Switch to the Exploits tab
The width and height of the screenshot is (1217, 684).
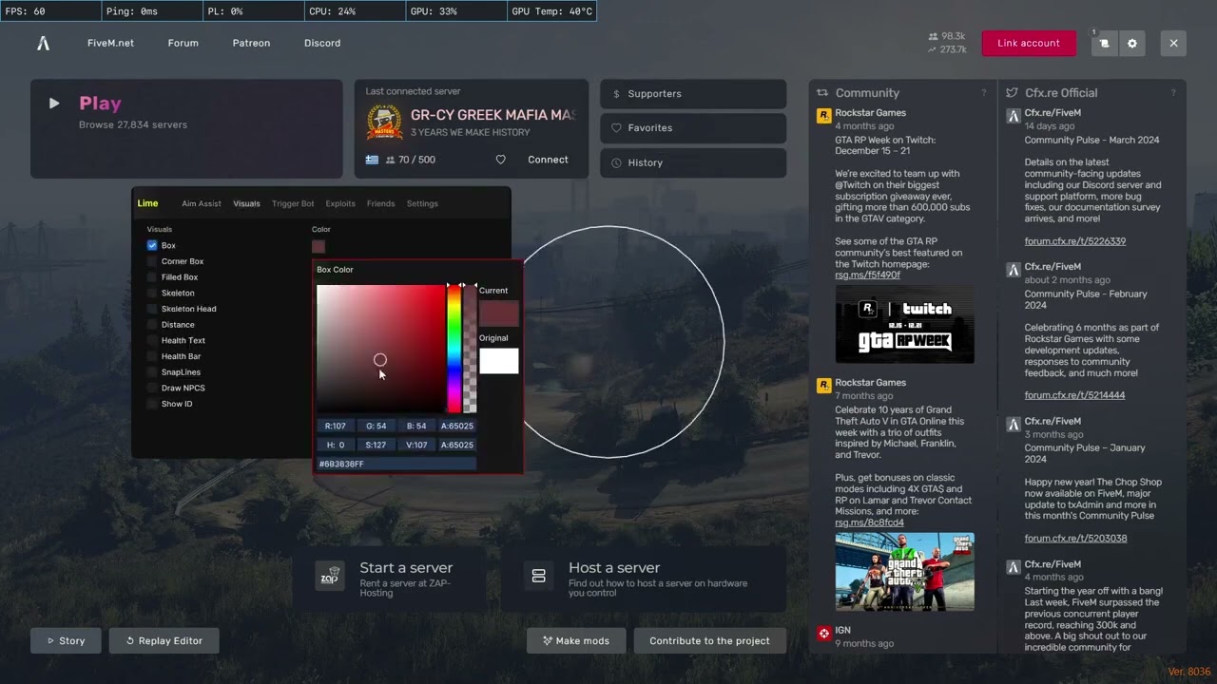click(x=340, y=203)
